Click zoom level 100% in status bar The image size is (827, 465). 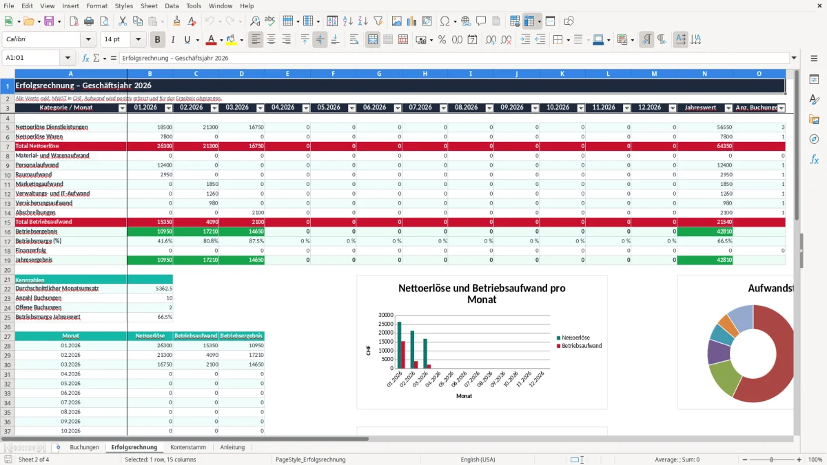(x=815, y=459)
